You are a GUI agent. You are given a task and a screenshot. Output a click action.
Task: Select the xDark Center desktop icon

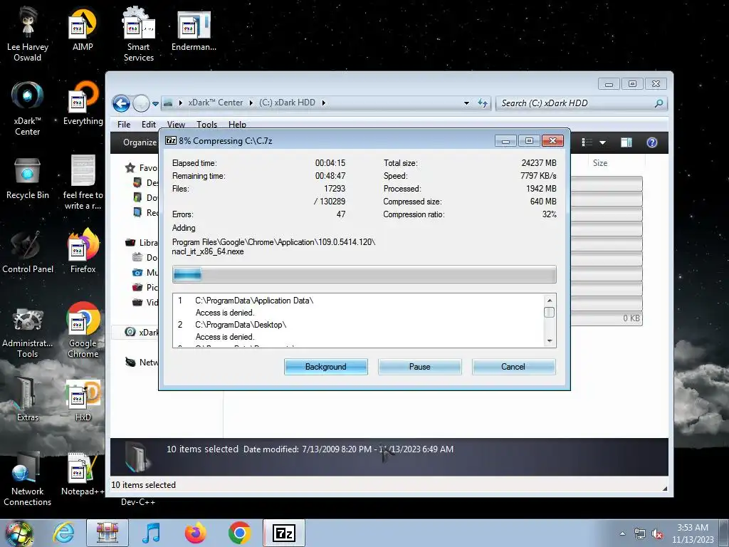(x=28, y=109)
